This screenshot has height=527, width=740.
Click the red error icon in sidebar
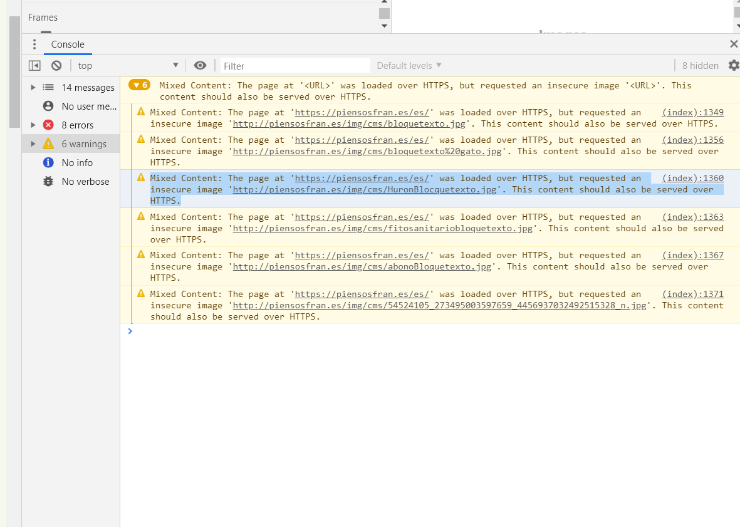[x=48, y=125]
